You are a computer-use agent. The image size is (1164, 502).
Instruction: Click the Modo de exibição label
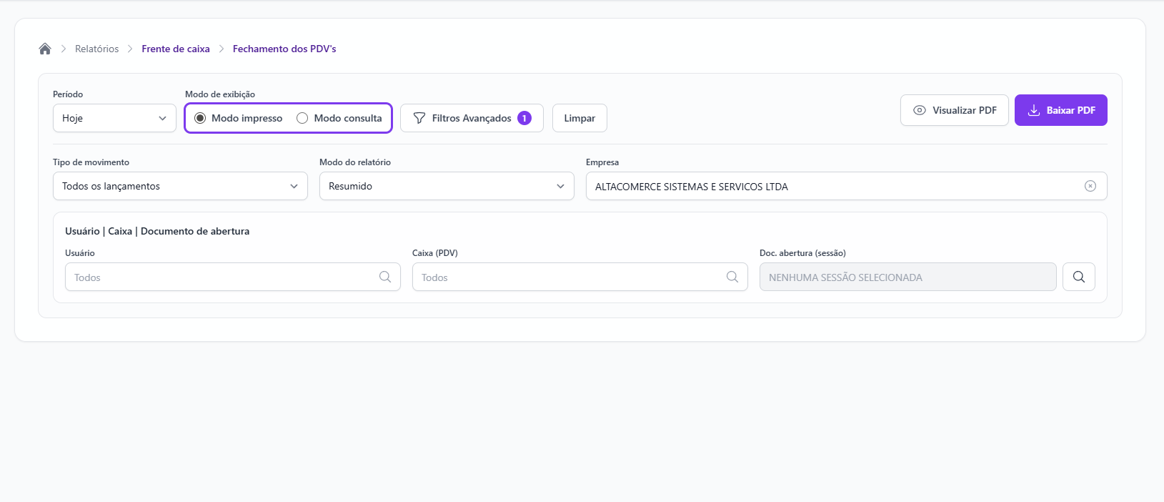pos(220,94)
